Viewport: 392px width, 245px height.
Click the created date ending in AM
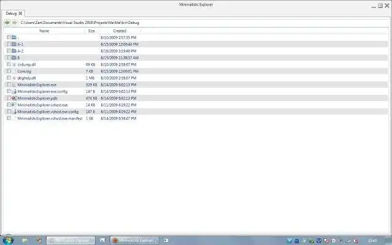119,58
